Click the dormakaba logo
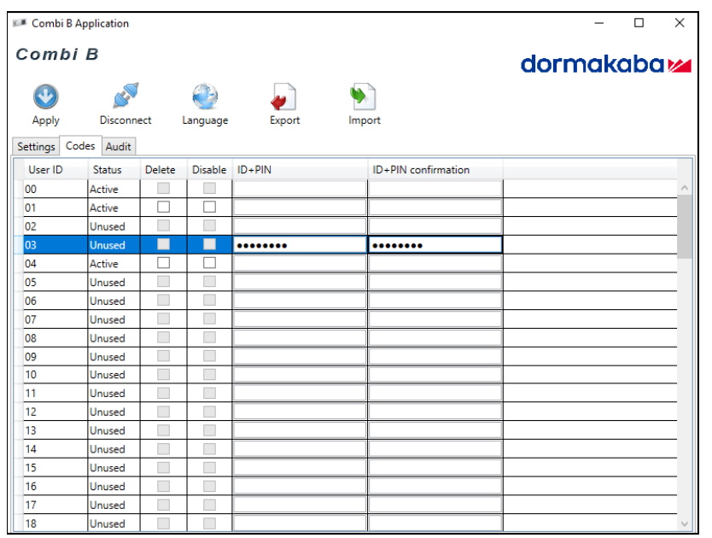 (x=605, y=65)
